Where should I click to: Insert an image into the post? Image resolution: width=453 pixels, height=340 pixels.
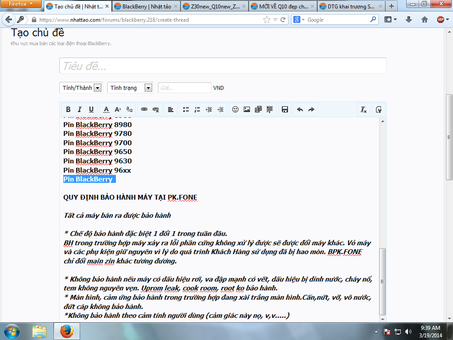coord(247,109)
